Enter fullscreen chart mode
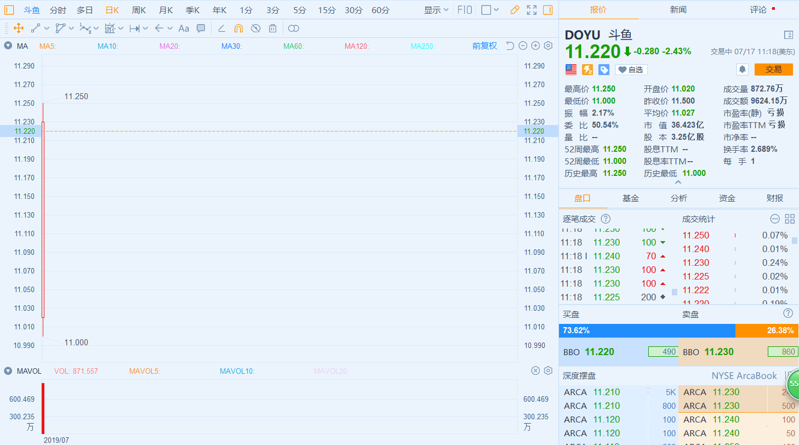 coord(532,10)
